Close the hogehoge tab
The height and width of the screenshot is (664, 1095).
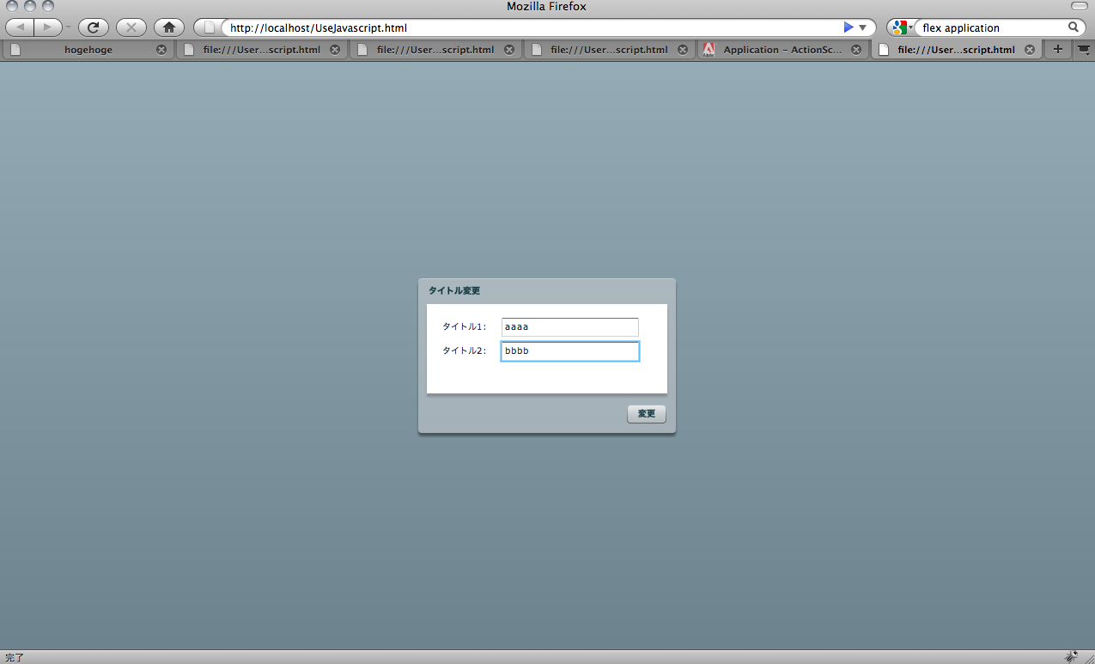click(x=161, y=50)
